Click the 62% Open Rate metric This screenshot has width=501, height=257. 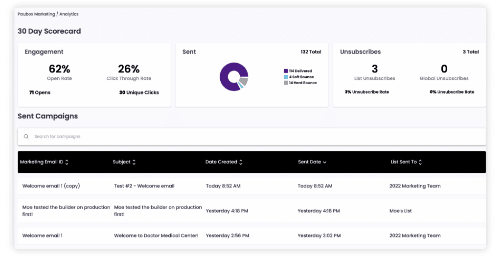pyautogui.click(x=59, y=69)
